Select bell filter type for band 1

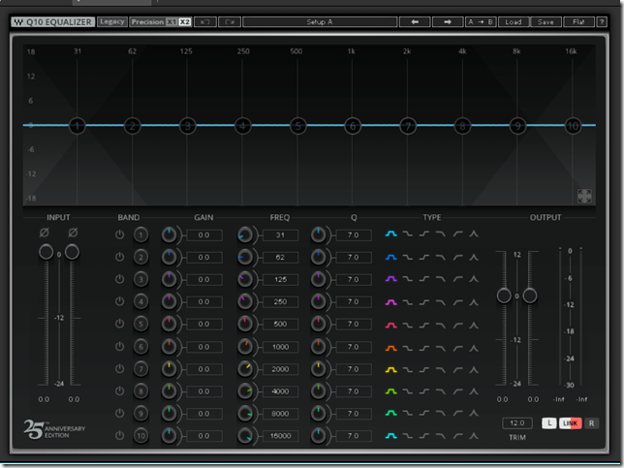pyautogui.click(x=390, y=234)
